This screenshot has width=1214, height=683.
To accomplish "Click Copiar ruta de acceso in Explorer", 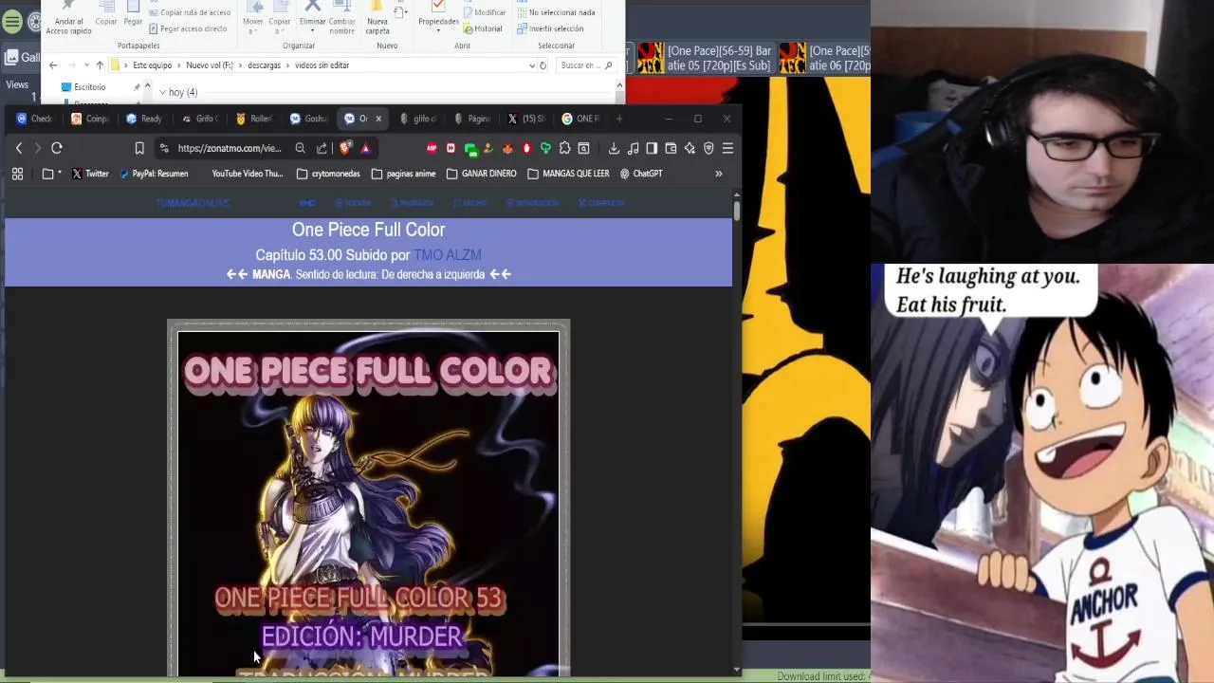I will [190, 12].
